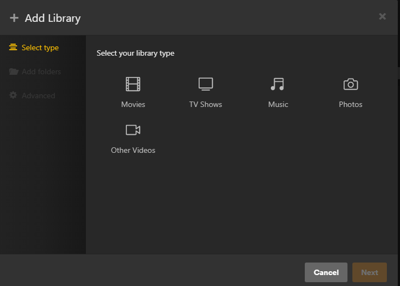The image size is (400, 286).
Task: Cancel adding the library
Action: (326, 272)
